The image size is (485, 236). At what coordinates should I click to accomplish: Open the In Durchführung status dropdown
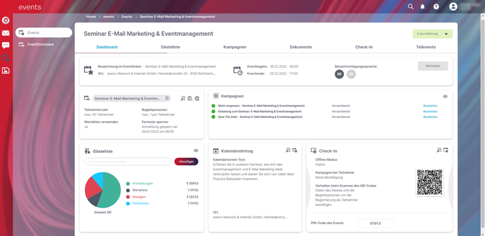433,34
